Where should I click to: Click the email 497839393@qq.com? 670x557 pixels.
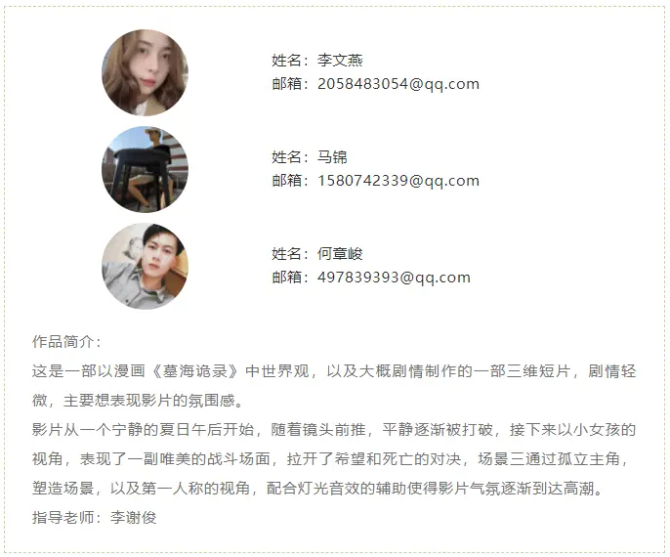(394, 278)
